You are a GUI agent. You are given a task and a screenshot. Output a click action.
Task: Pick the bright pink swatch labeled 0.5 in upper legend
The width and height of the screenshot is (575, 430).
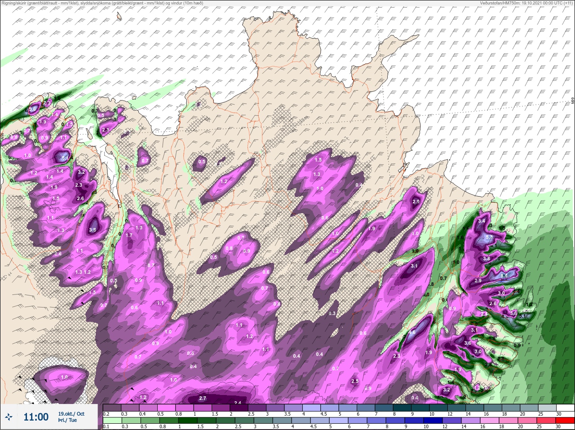pos(168,408)
